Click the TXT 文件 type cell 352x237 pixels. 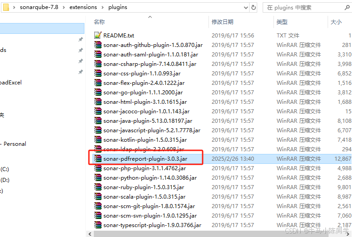pos(288,35)
